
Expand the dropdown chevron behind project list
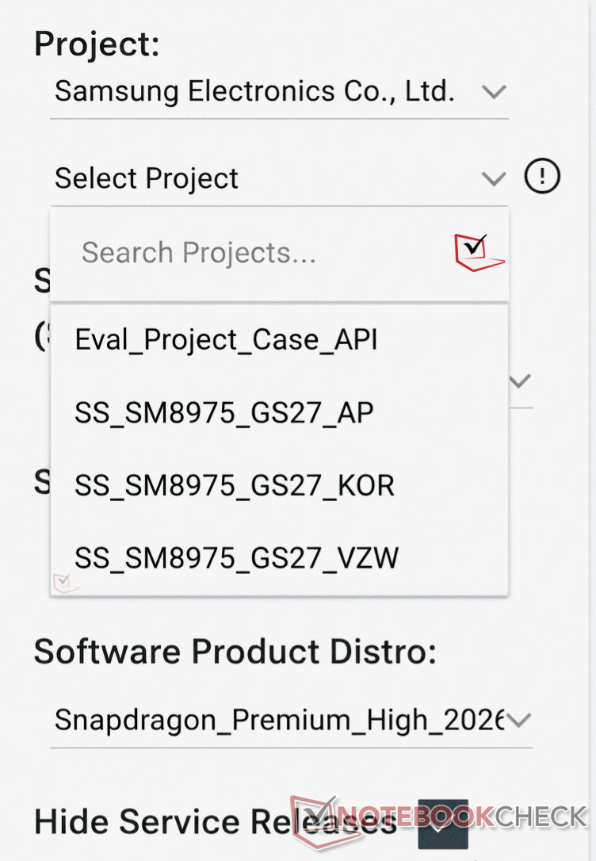point(520,381)
